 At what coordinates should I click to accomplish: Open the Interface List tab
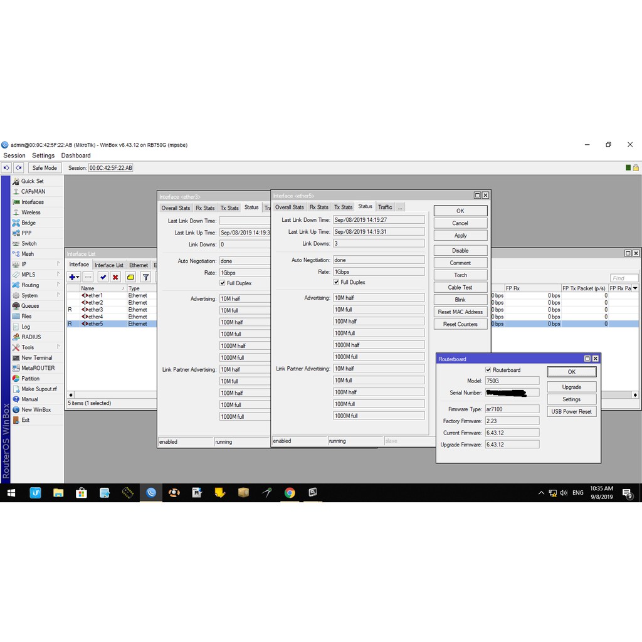point(109,265)
